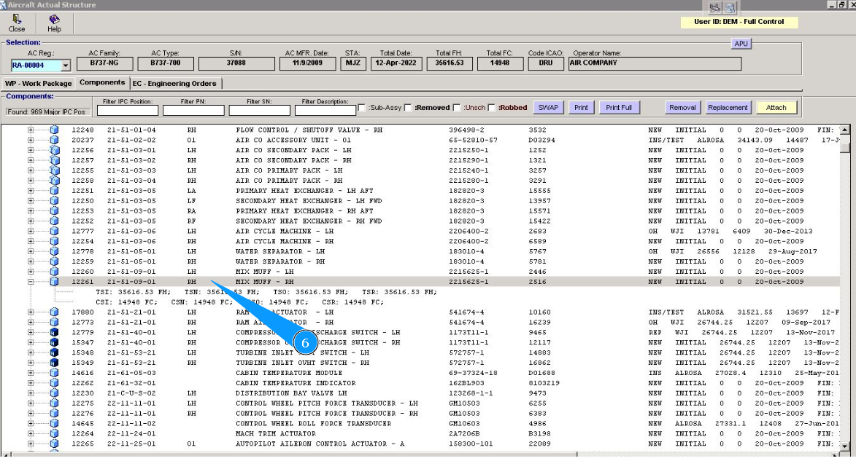The image size is (856, 461).
Task: Select cube icon for row 17880
Action: (54, 312)
